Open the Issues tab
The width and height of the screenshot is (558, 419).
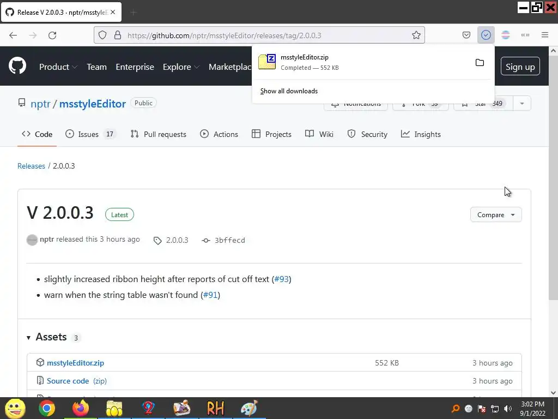pyautogui.click(x=90, y=134)
